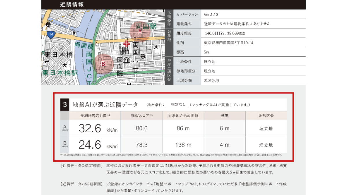The width and height of the screenshot is (347, 195).
Task: Click the red hospital cross symbol
Action: click(x=127, y=44)
